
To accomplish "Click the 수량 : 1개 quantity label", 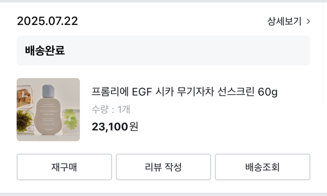I will (x=111, y=109).
